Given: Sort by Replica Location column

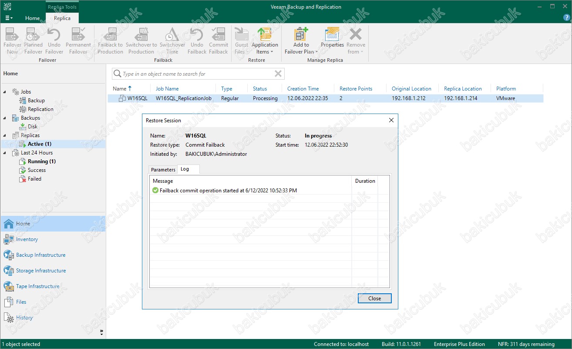Looking at the screenshot, I should click(463, 89).
